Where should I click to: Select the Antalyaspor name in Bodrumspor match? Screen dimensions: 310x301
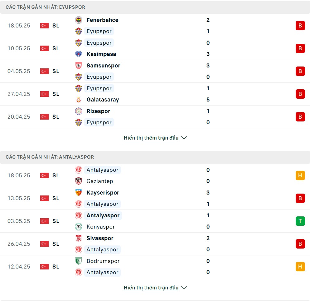pyautogui.click(x=102, y=272)
